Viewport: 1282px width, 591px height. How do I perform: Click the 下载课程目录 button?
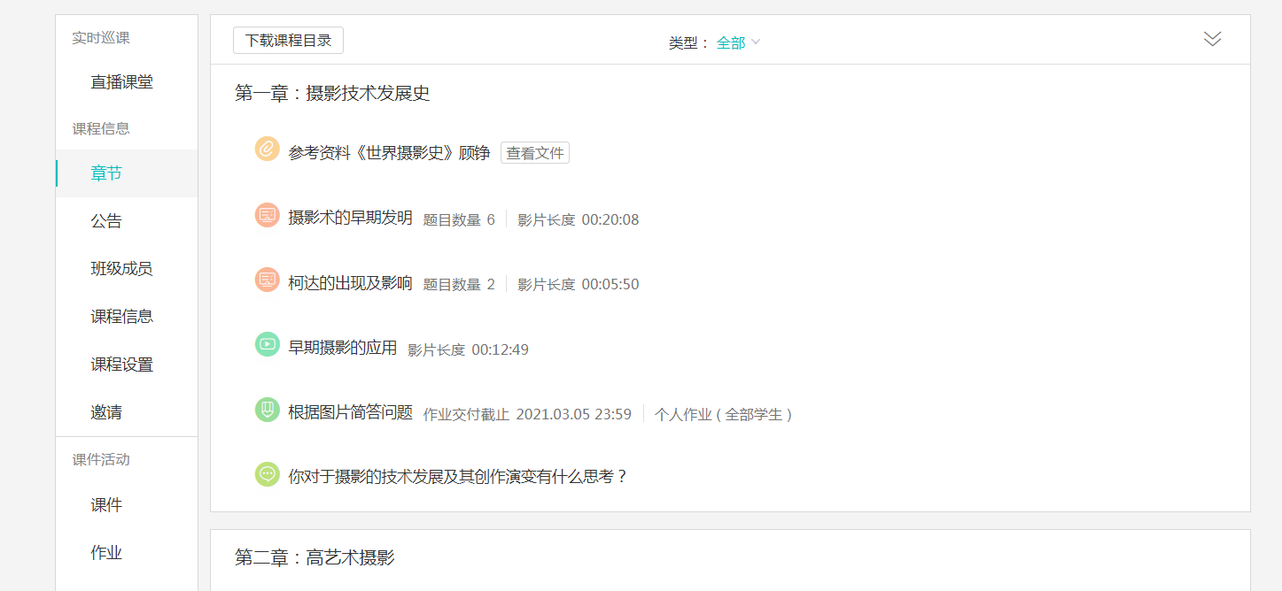click(288, 41)
